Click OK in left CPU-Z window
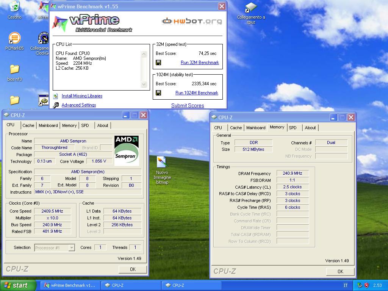The height and width of the screenshot is (291, 388). coord(133,269)
